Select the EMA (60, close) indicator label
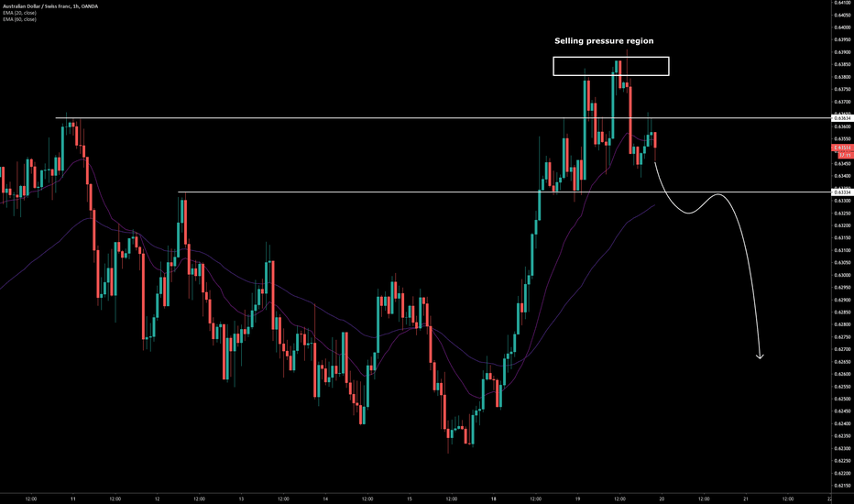Screen dimensions: 854x504 click(19, 19)
